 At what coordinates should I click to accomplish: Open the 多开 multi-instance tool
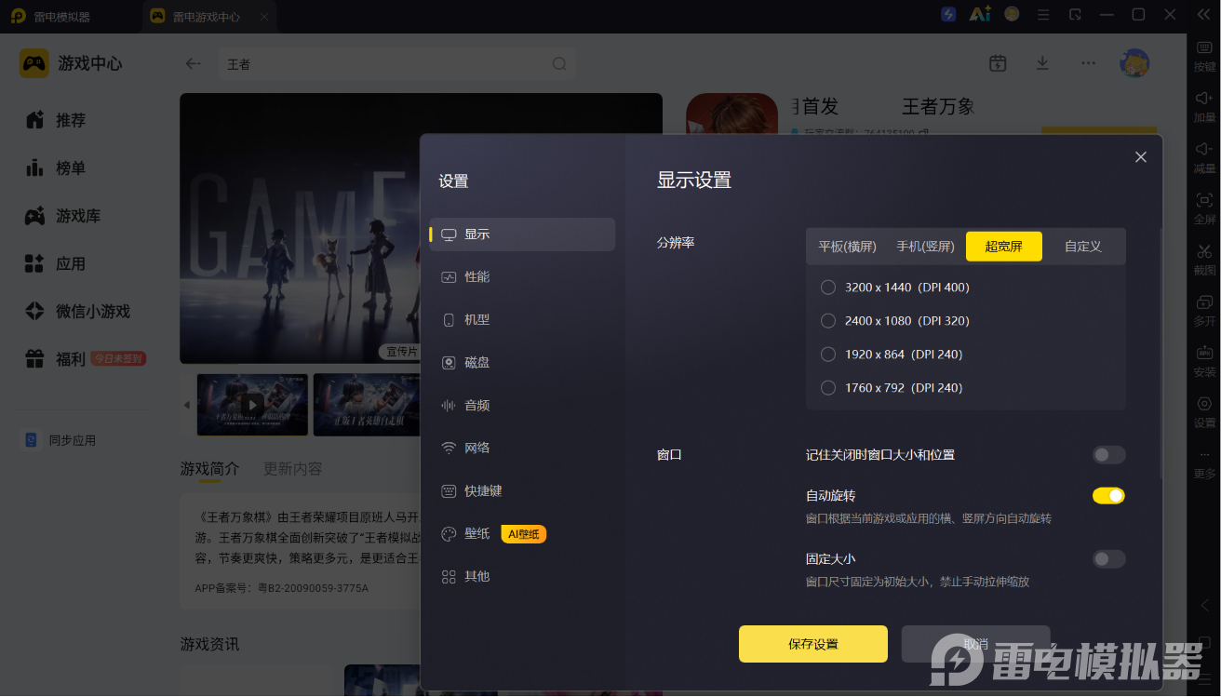pos(1204,311)
